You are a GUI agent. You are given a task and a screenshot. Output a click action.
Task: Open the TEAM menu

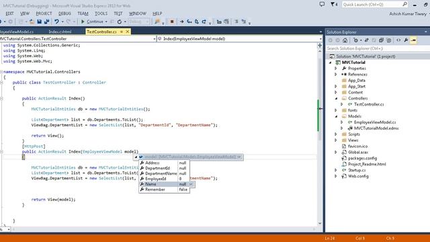click(x=83, y=13)
